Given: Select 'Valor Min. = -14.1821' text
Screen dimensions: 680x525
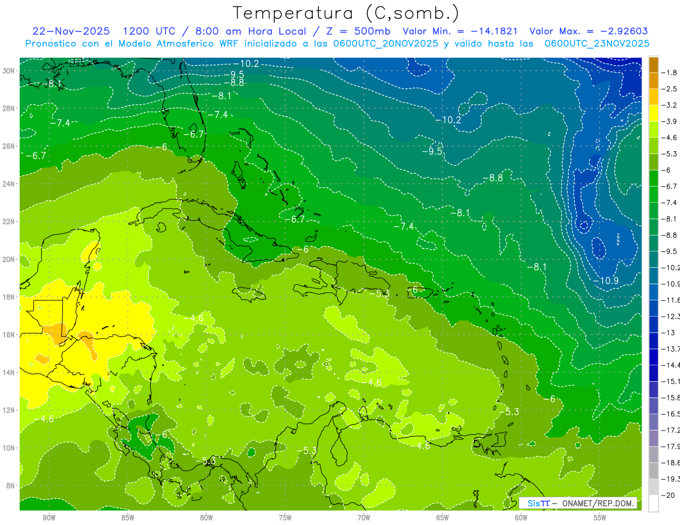Looking at the screenshot, I should tap(460, 31).
